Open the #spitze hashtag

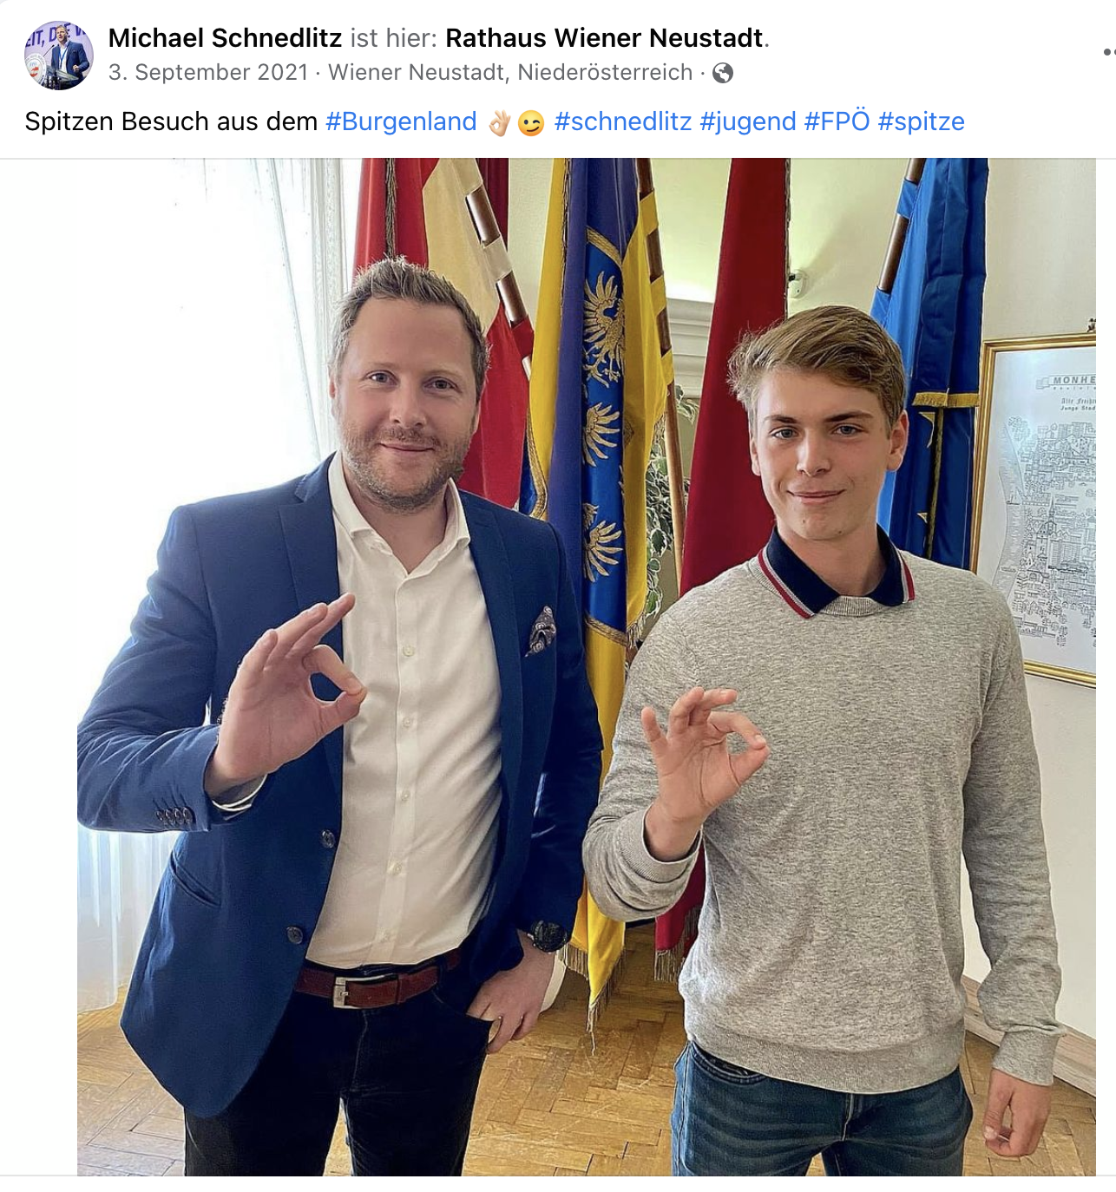click(x=922, y=121)
